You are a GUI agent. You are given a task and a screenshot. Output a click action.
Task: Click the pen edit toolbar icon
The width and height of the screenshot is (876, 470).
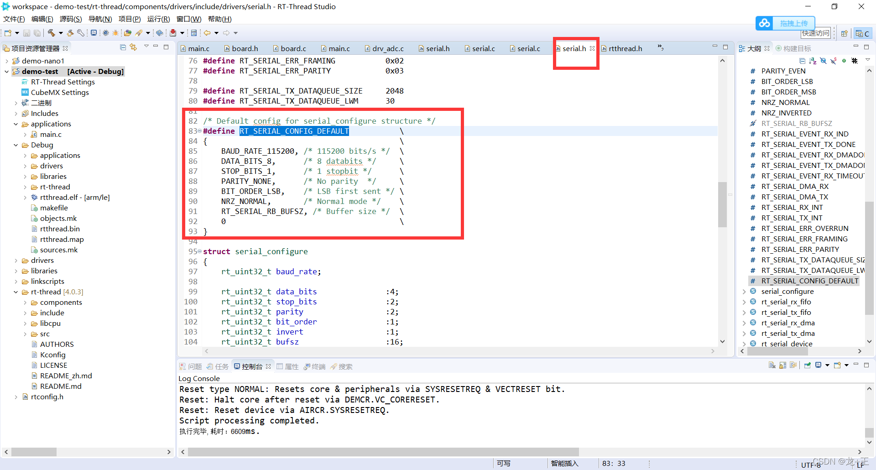click(139, 33)
